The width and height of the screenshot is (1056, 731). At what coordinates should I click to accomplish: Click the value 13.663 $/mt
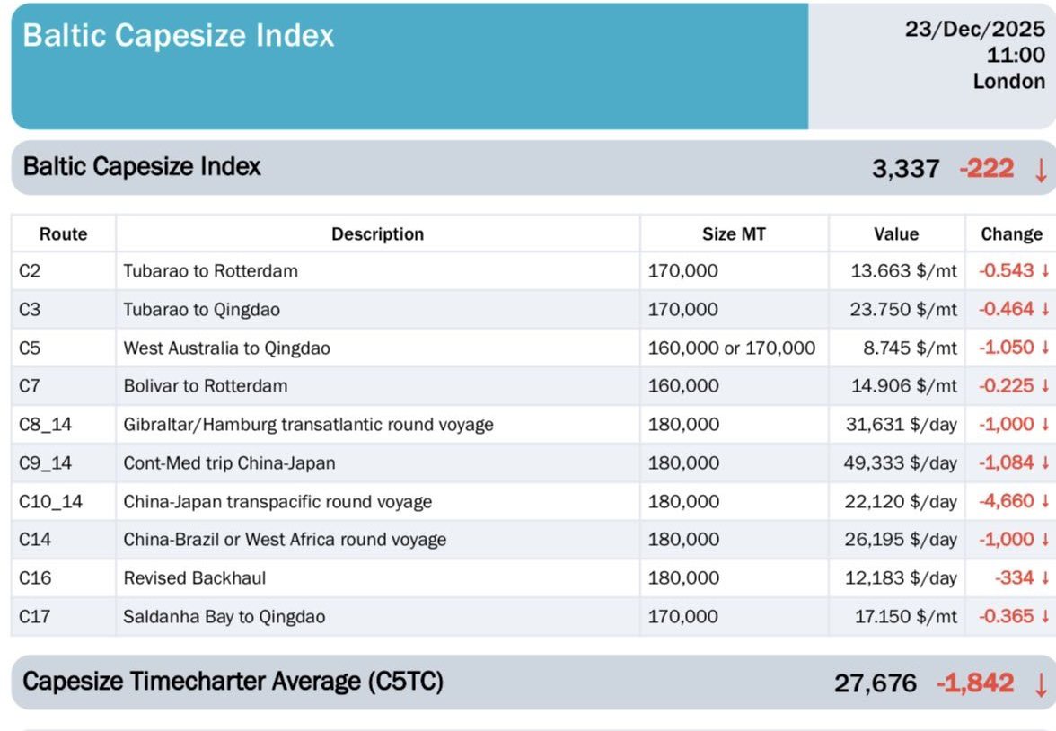[x=903, y=271]
